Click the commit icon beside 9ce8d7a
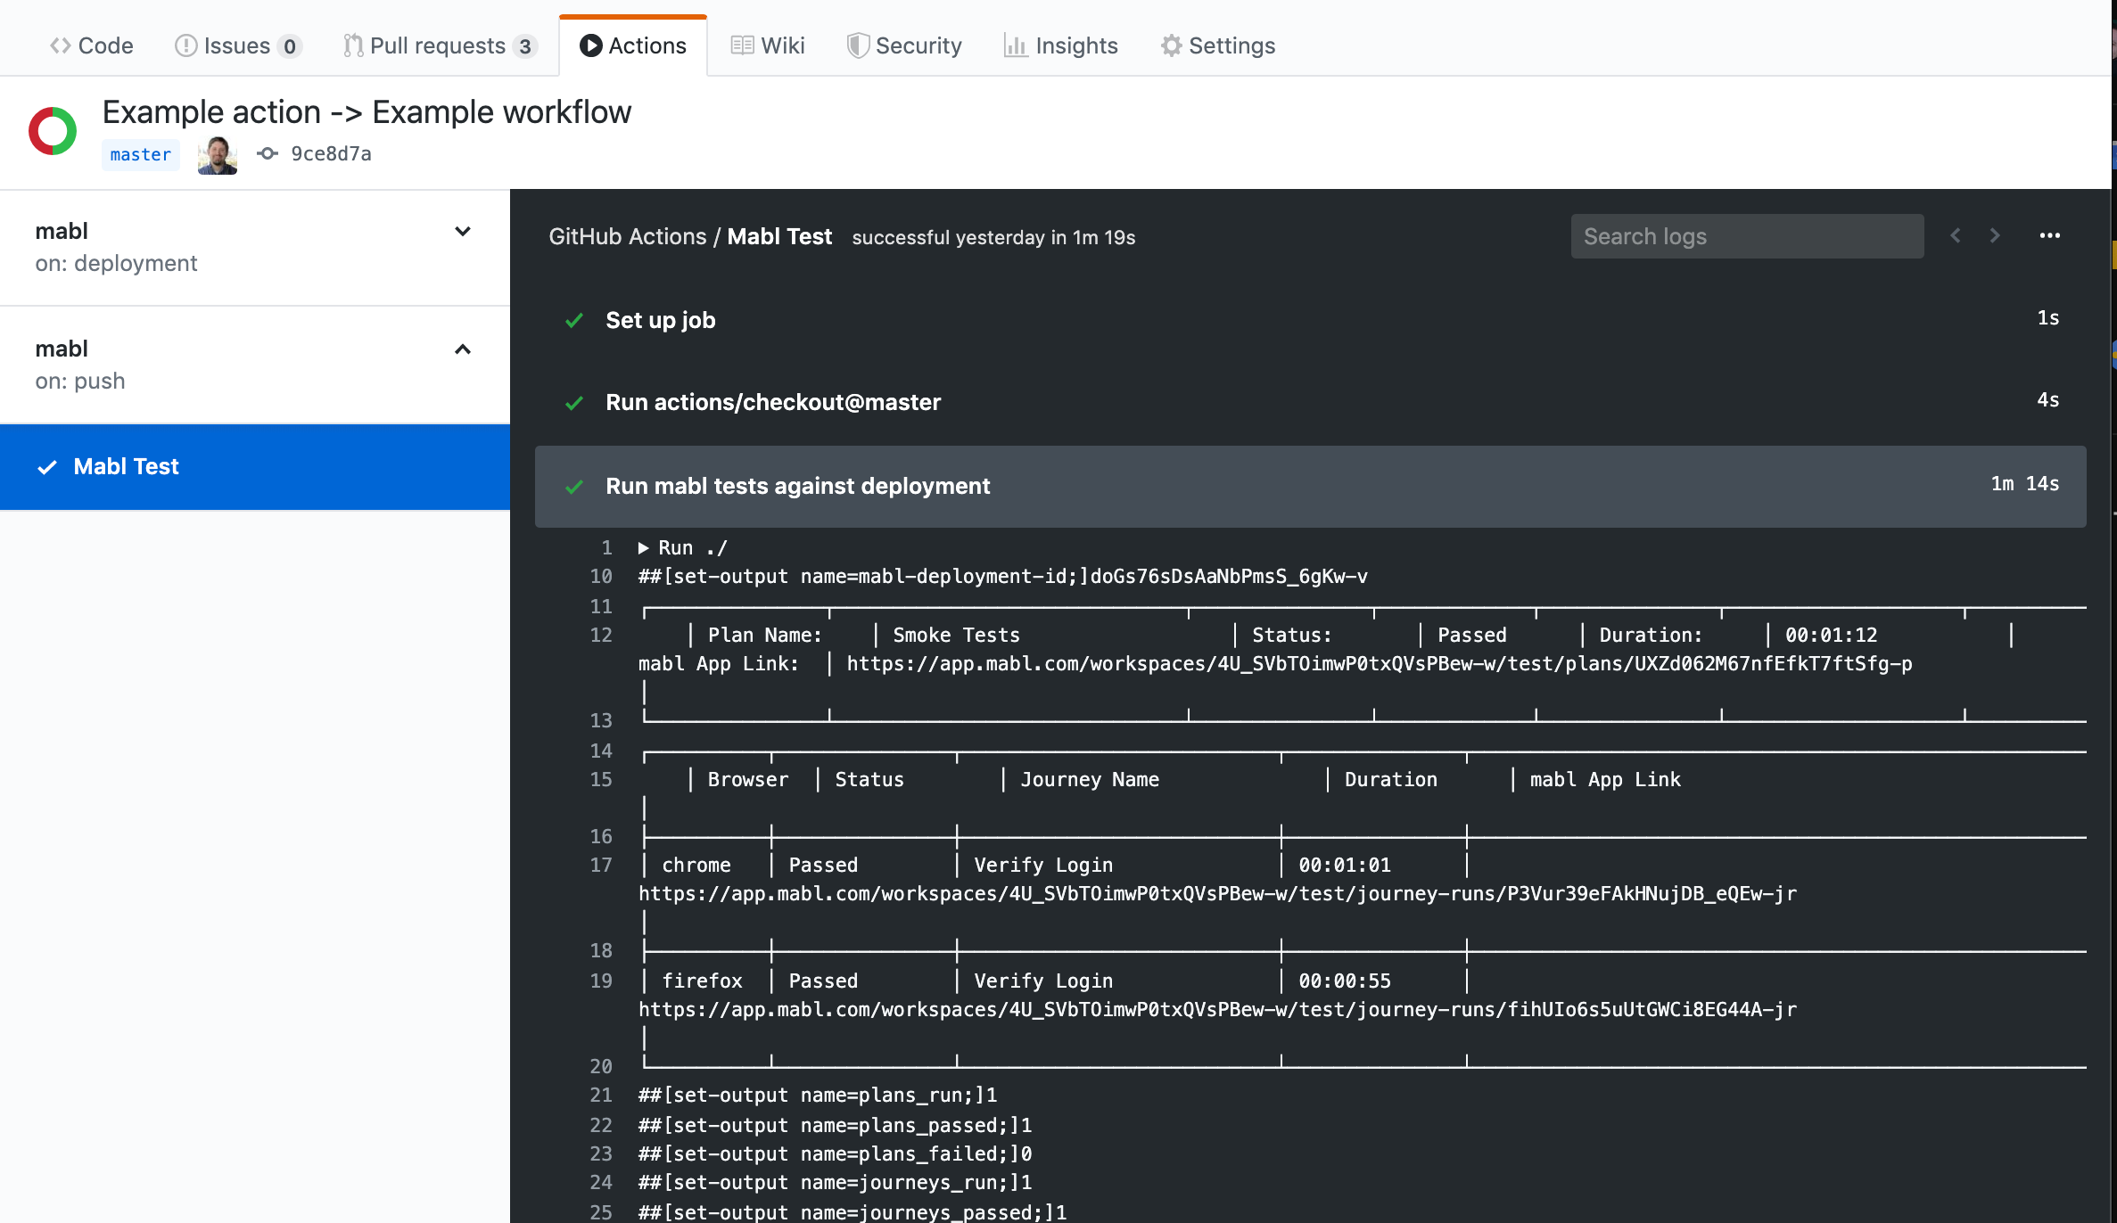Viewport: 2117px width, 1223px height. point(268,153)
